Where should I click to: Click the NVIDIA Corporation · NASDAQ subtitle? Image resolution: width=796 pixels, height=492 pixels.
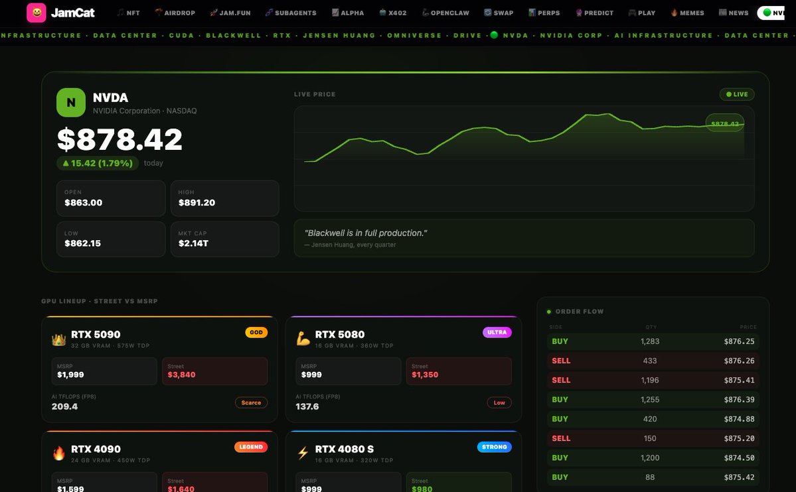coord(145,111)
